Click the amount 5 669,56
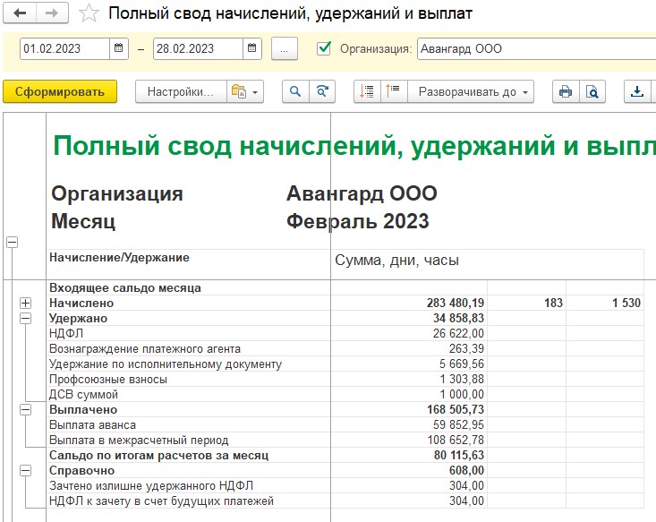 click(x=462, y=364)
